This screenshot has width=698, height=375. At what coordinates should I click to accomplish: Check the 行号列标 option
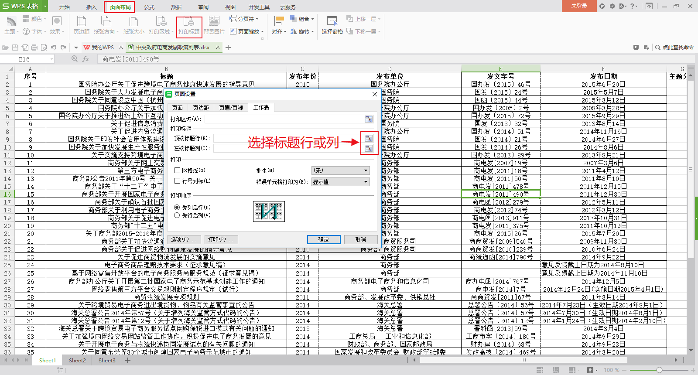(178, 181)
